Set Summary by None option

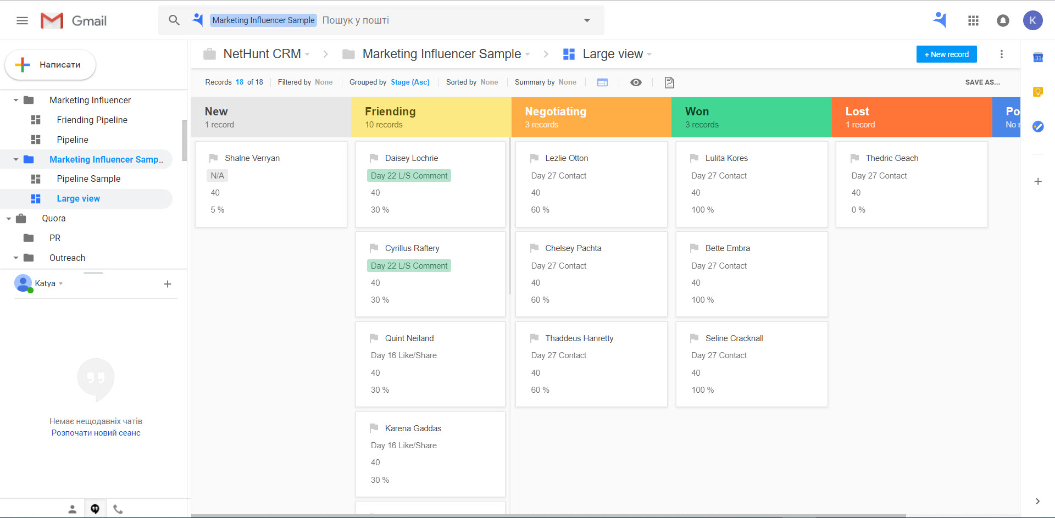[567, 82]
